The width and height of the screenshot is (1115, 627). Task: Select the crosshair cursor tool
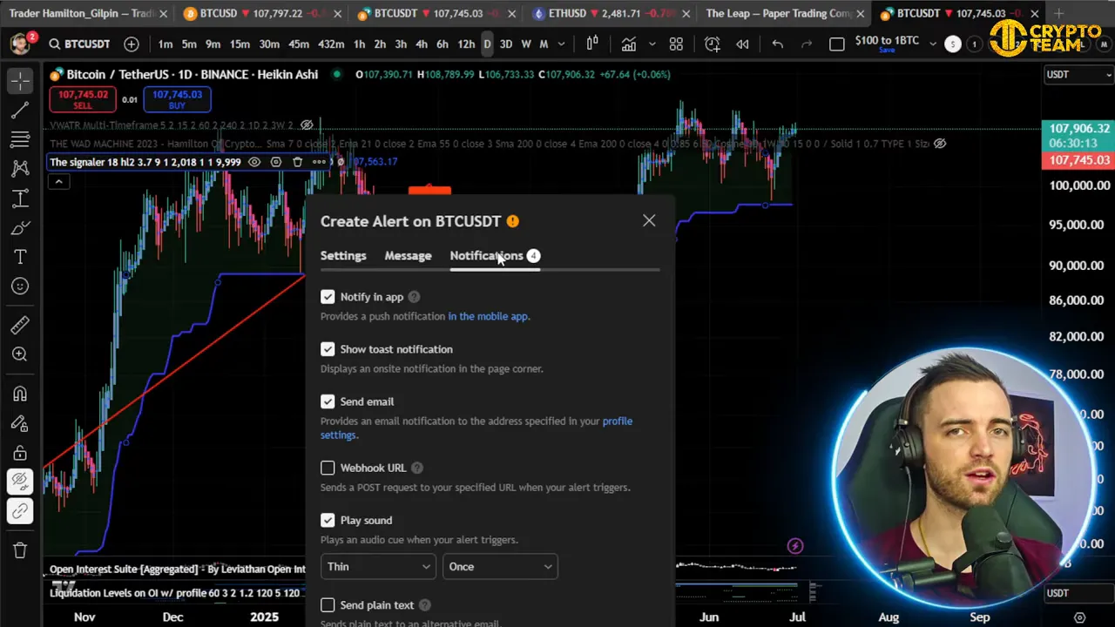[x=20, y=81]
